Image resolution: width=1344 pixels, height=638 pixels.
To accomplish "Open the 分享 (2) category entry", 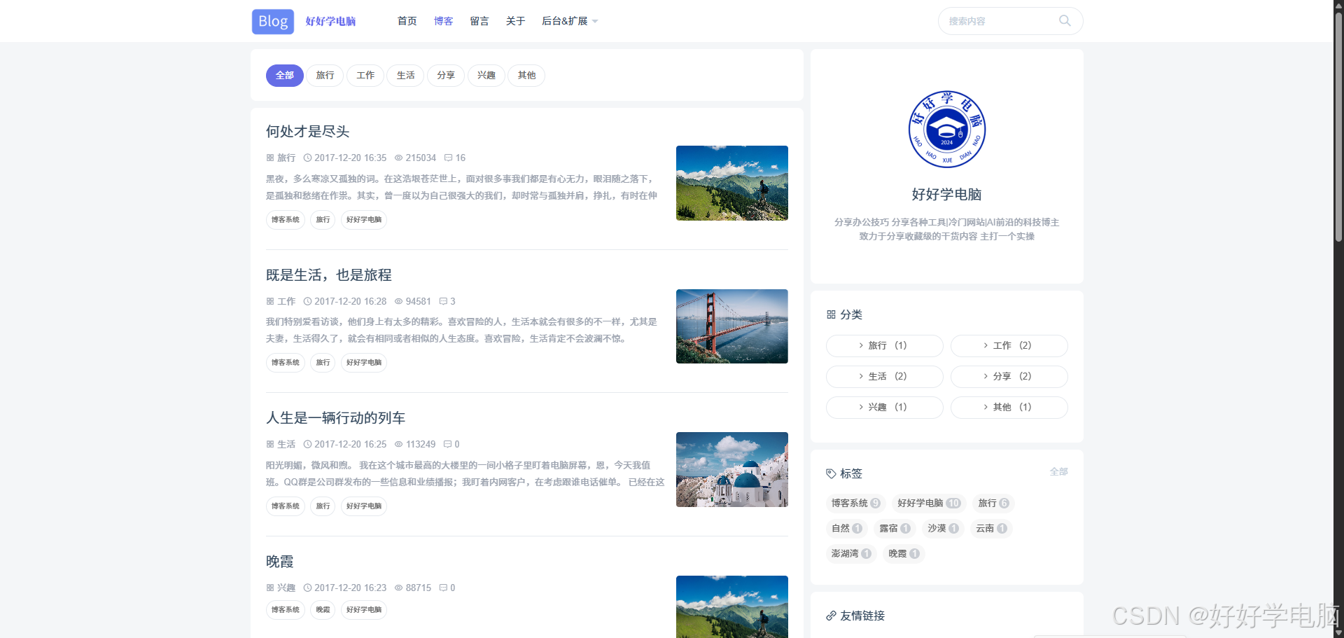I will pyautogui.click(x=1009, y=377).
